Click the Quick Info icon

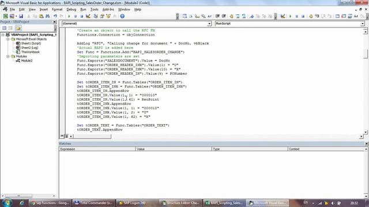(197, 16)
